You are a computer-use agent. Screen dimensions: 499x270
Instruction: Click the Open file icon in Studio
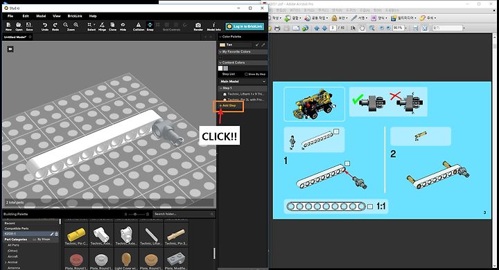point(19,26)
